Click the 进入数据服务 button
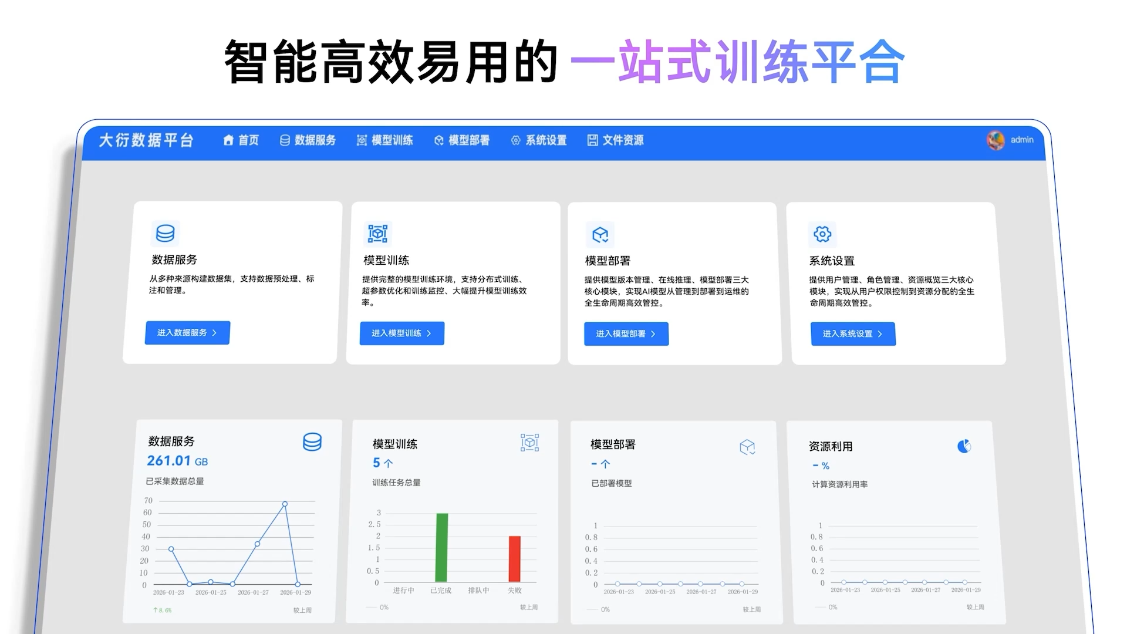Screen dimensions: 1127x634 pos(187,333)
